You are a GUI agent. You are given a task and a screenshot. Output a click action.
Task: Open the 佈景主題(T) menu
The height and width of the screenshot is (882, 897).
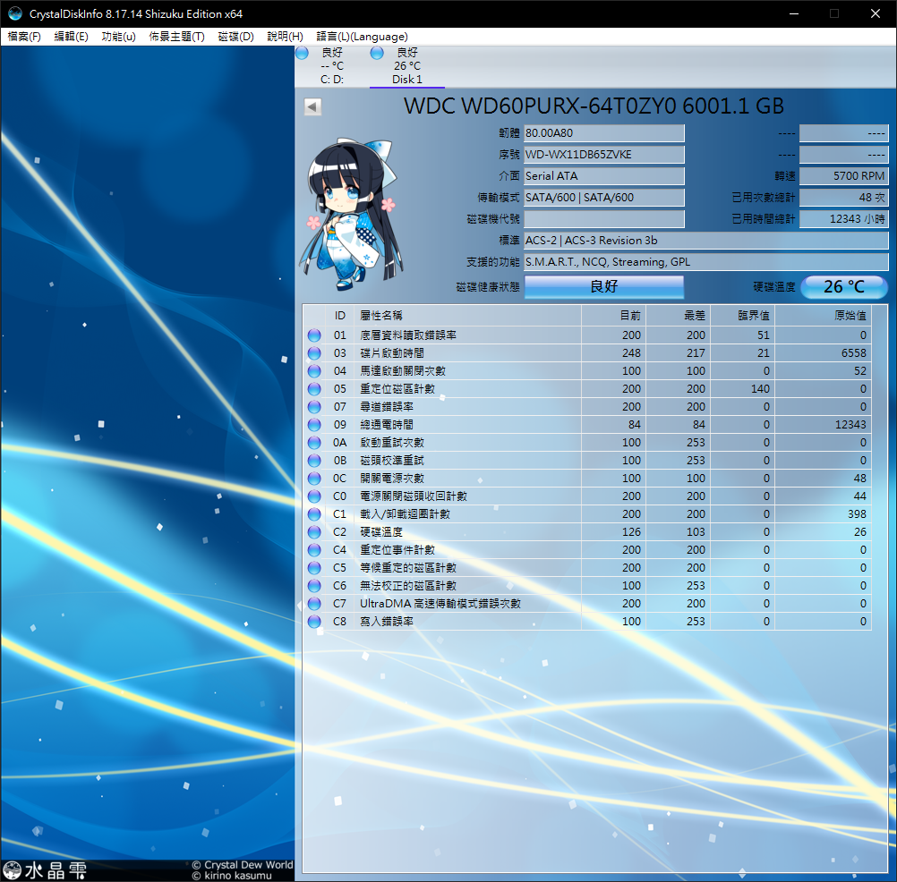coord(176,37)
